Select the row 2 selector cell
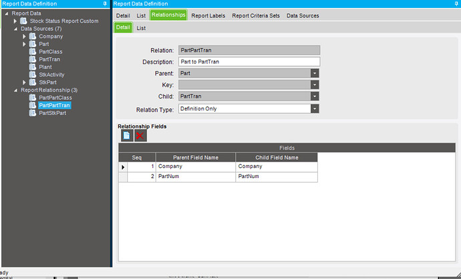The height and width of the screenshot is (279, 461). [123, 177]
